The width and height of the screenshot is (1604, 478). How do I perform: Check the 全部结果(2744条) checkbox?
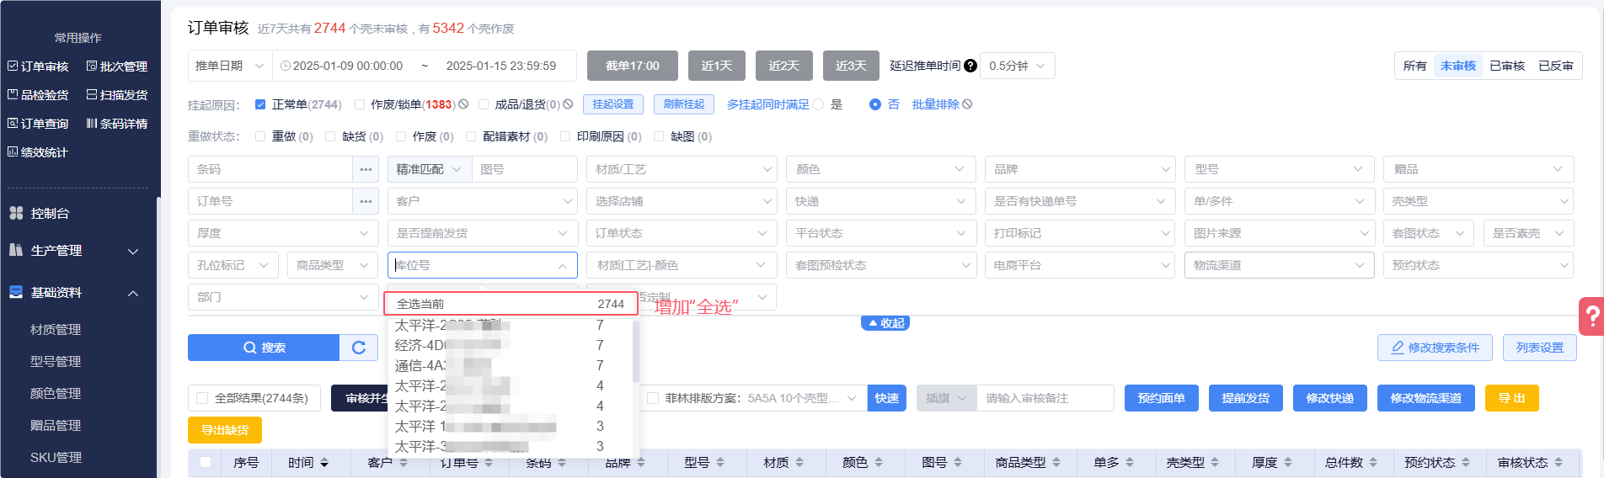[x=202, y=398]
